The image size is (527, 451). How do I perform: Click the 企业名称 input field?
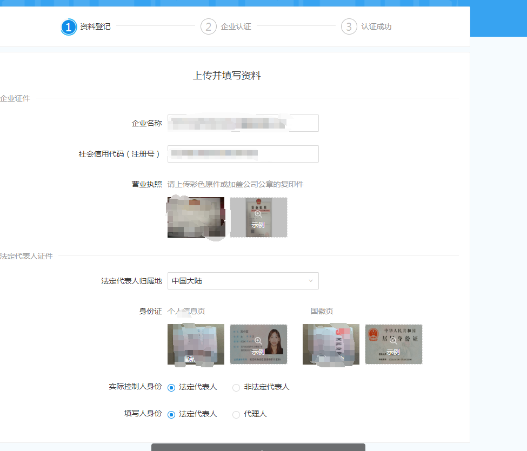243,123
